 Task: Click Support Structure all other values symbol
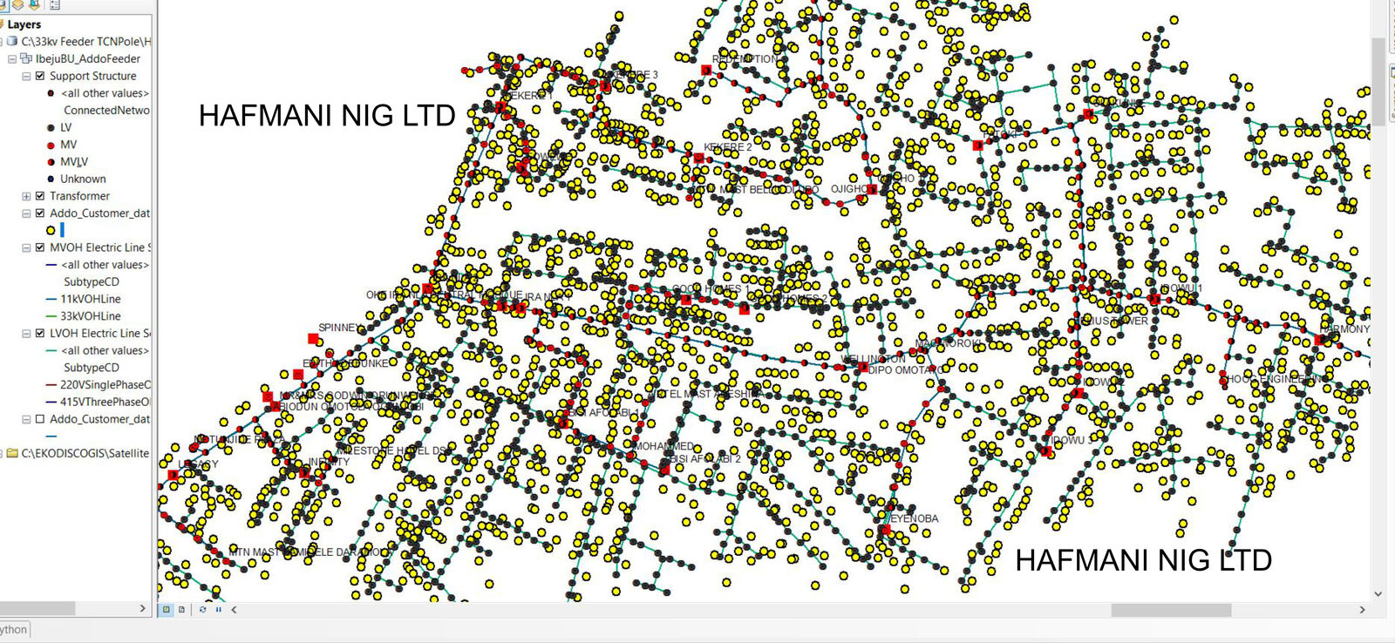pyautogui.click(x=51, y=93)
